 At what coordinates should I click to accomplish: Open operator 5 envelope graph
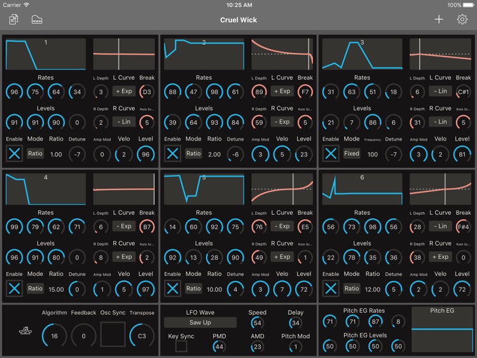[204, 189]
